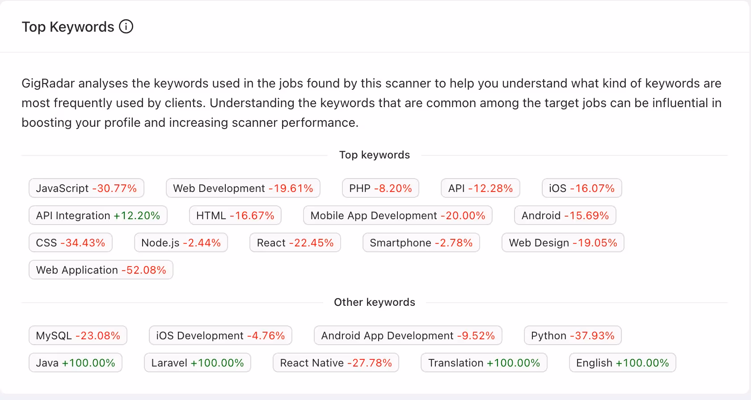Click the 'Top keywords' section divider label
Image resolution: width=751 pixels, height=400 pixels.
pos(375,155)
